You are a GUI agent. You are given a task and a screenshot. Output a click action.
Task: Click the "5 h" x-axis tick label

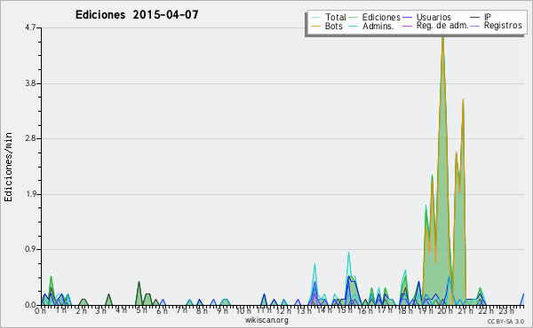click(x=141, y=310)
